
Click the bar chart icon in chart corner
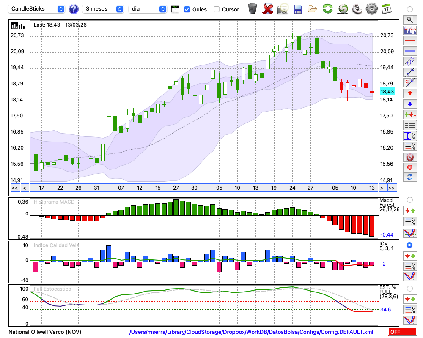click(x=18, y=26)
